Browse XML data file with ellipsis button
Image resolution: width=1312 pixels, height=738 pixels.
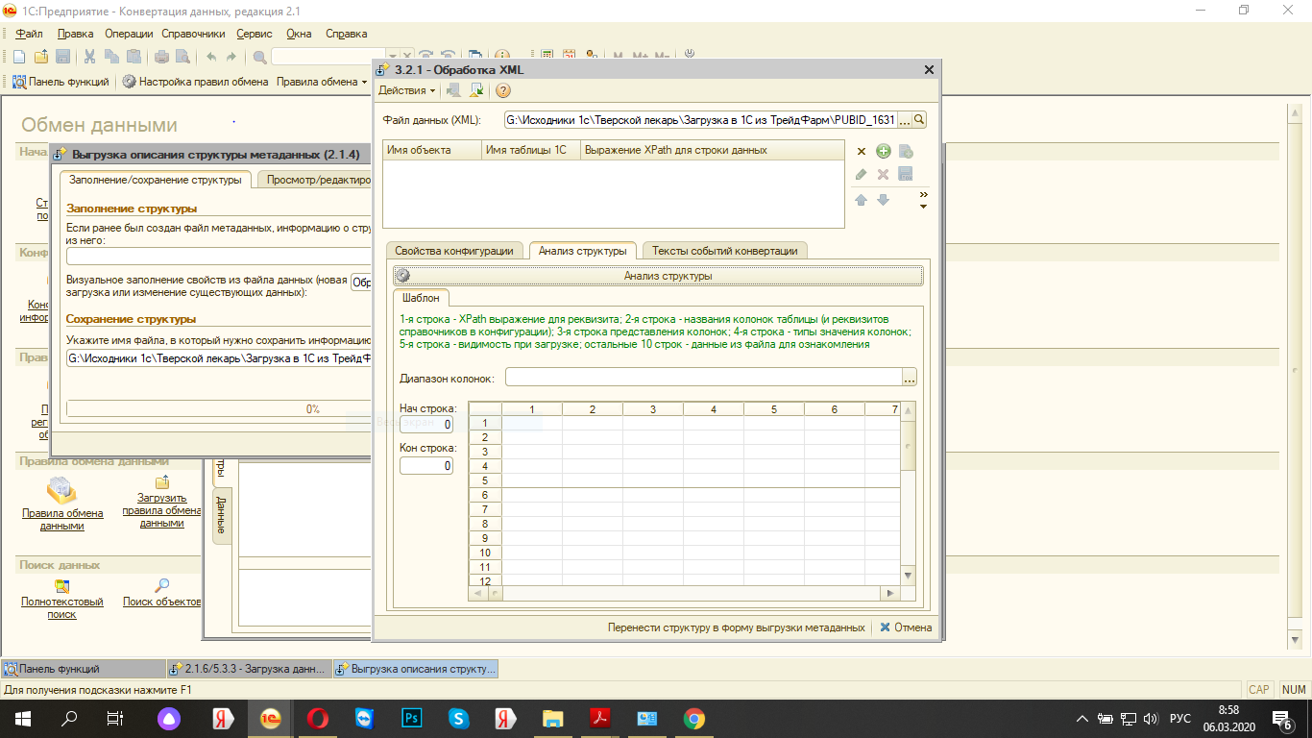coord(905,120)
